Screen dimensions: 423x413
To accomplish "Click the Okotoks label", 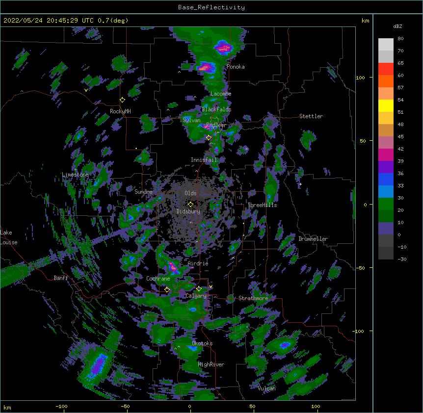I will [202, 343].
